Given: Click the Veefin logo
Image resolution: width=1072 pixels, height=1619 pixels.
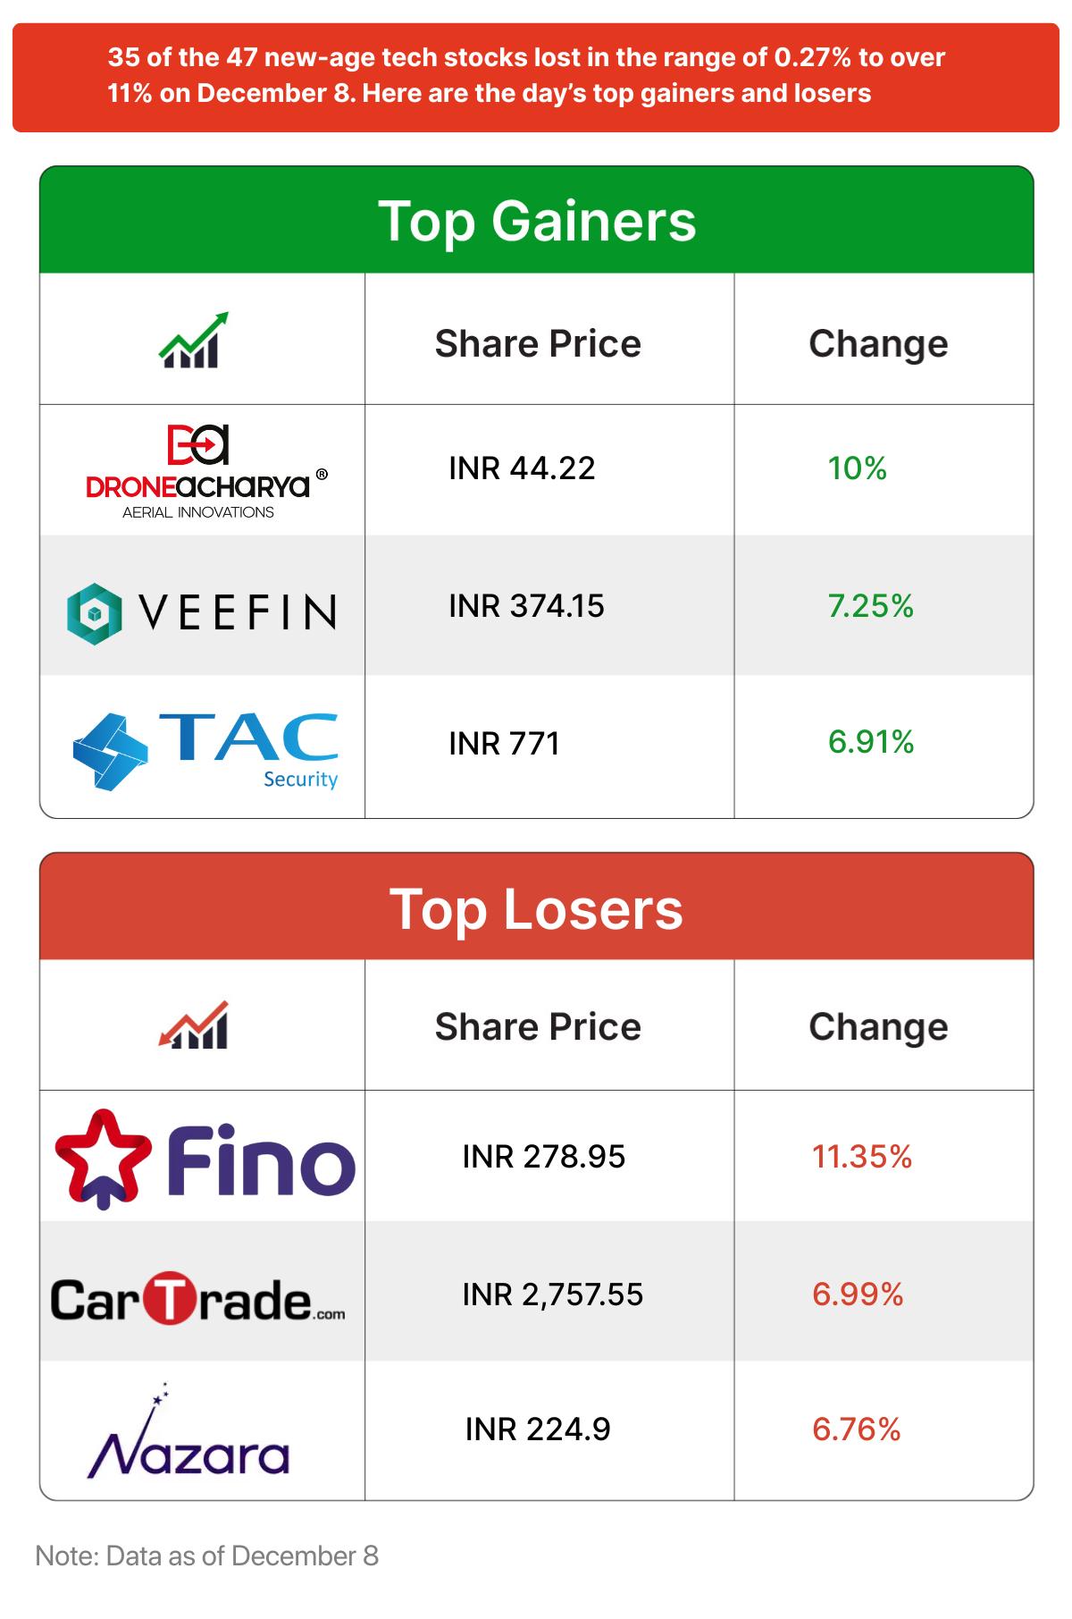Looking at the screenshot, I should point(202,612).
